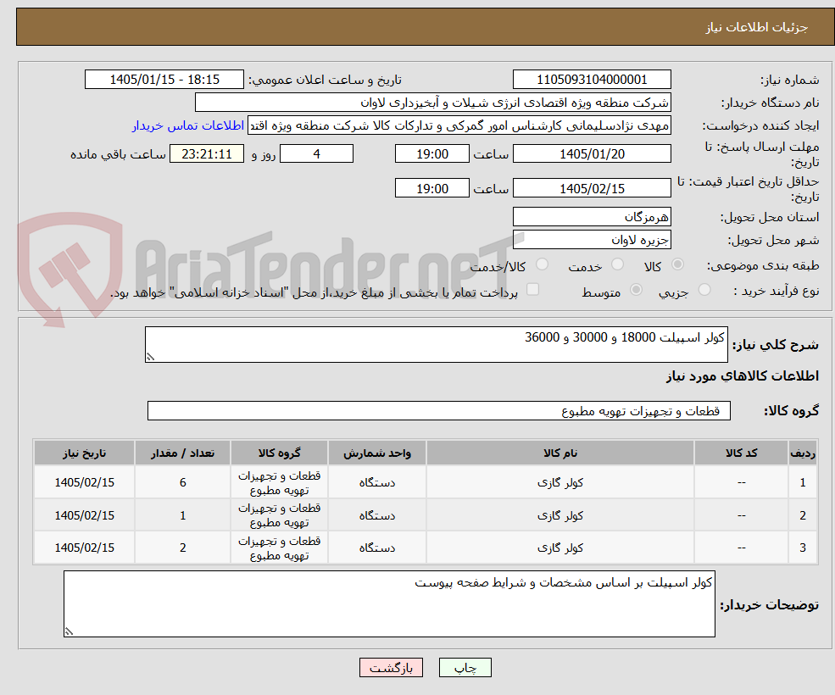This screenshot has height=695, width=835.
Task: Click the ردیف column header
Action: pyautogui.click(x=803, y=453)
